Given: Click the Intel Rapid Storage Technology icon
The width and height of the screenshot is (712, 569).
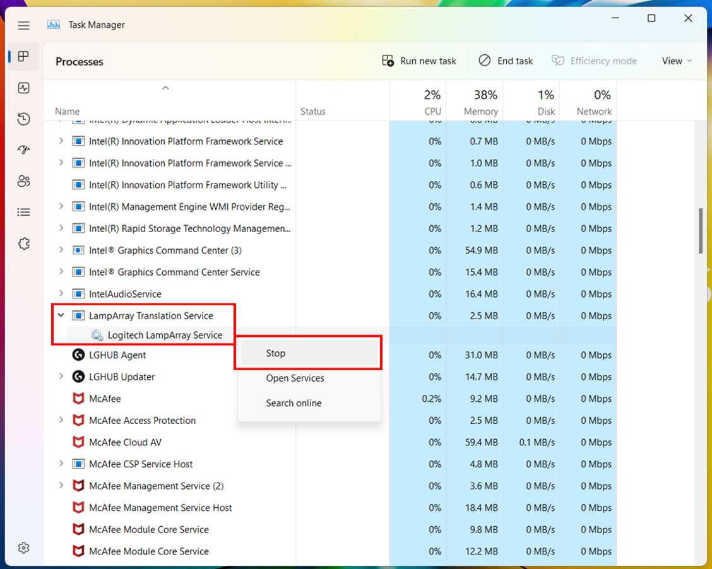Looking at the screenshot, I should click(x=78, y=228).
